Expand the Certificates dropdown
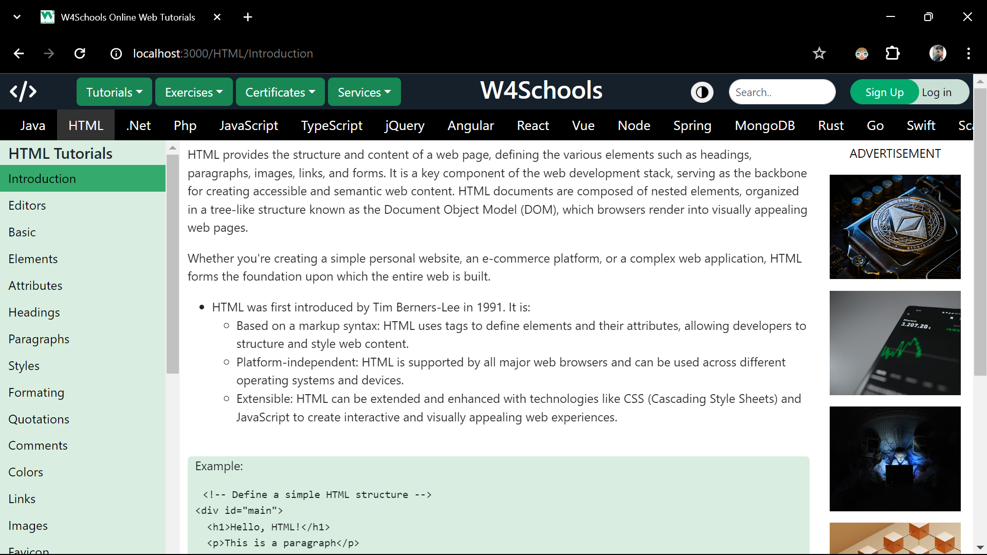 click(x=280, y=92)
